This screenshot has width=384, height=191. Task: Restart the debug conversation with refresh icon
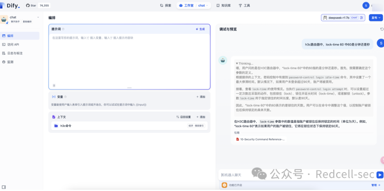382,29
